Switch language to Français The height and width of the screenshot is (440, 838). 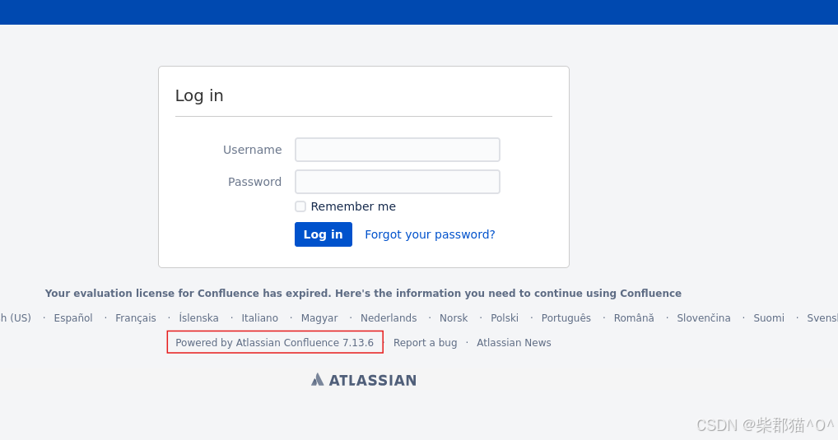coord(136,317)
